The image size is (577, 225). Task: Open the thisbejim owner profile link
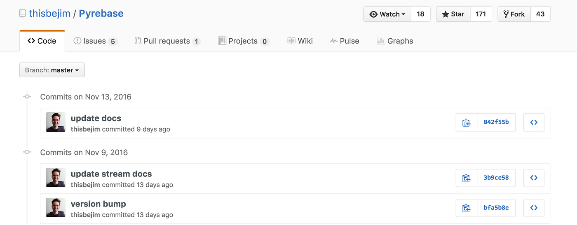click(49, 14)
